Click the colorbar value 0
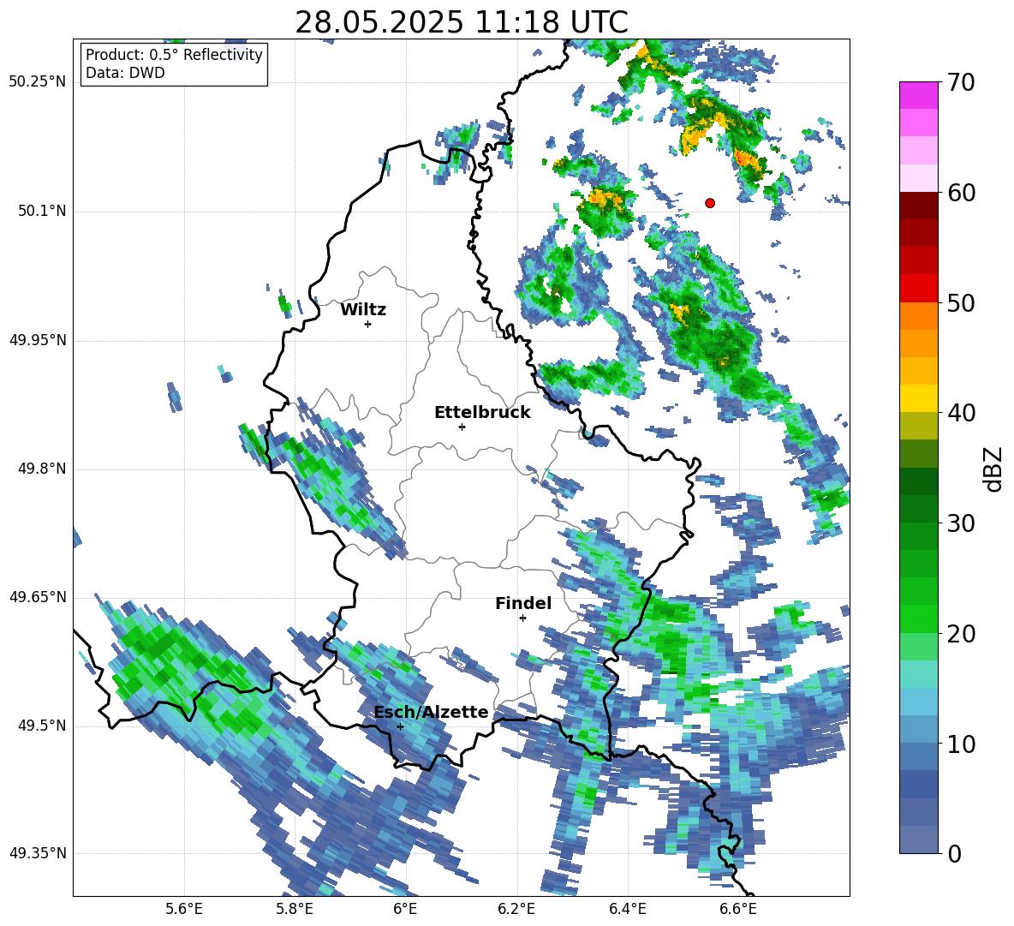The width and height of the screenshot is (1014, 926). click(x=954, y=853)
